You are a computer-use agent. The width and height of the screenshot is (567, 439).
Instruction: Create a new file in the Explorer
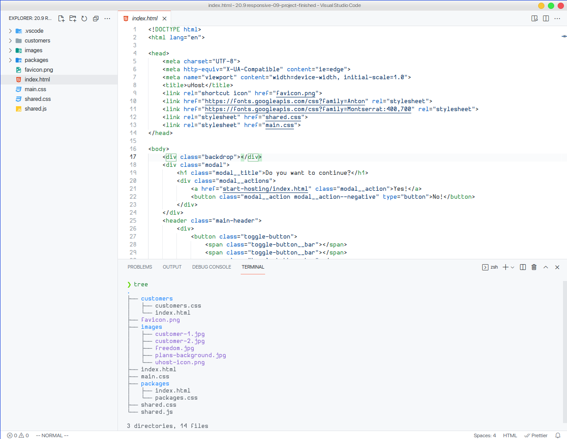click(61, 18)
